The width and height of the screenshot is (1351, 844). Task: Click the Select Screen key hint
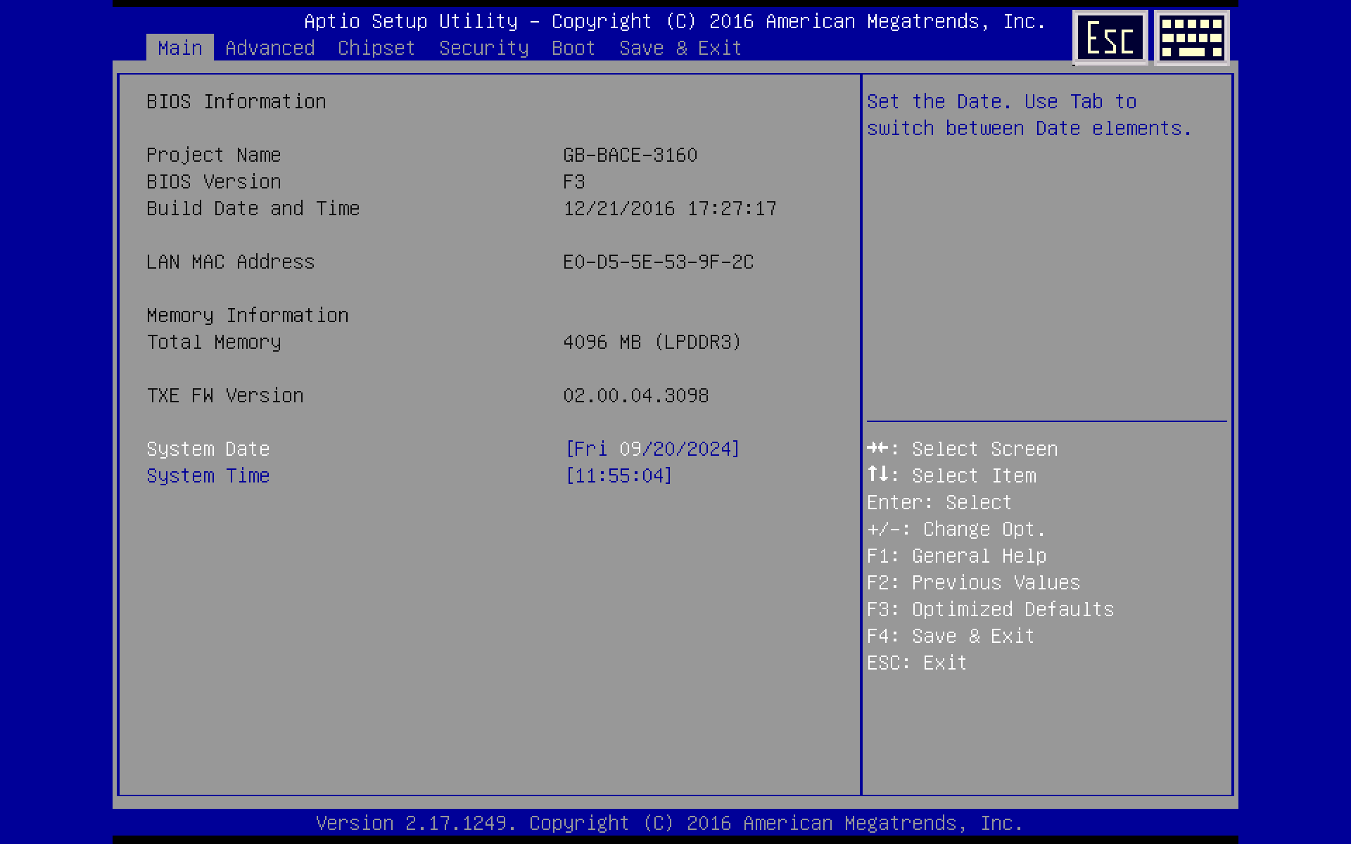click(963, 449)
